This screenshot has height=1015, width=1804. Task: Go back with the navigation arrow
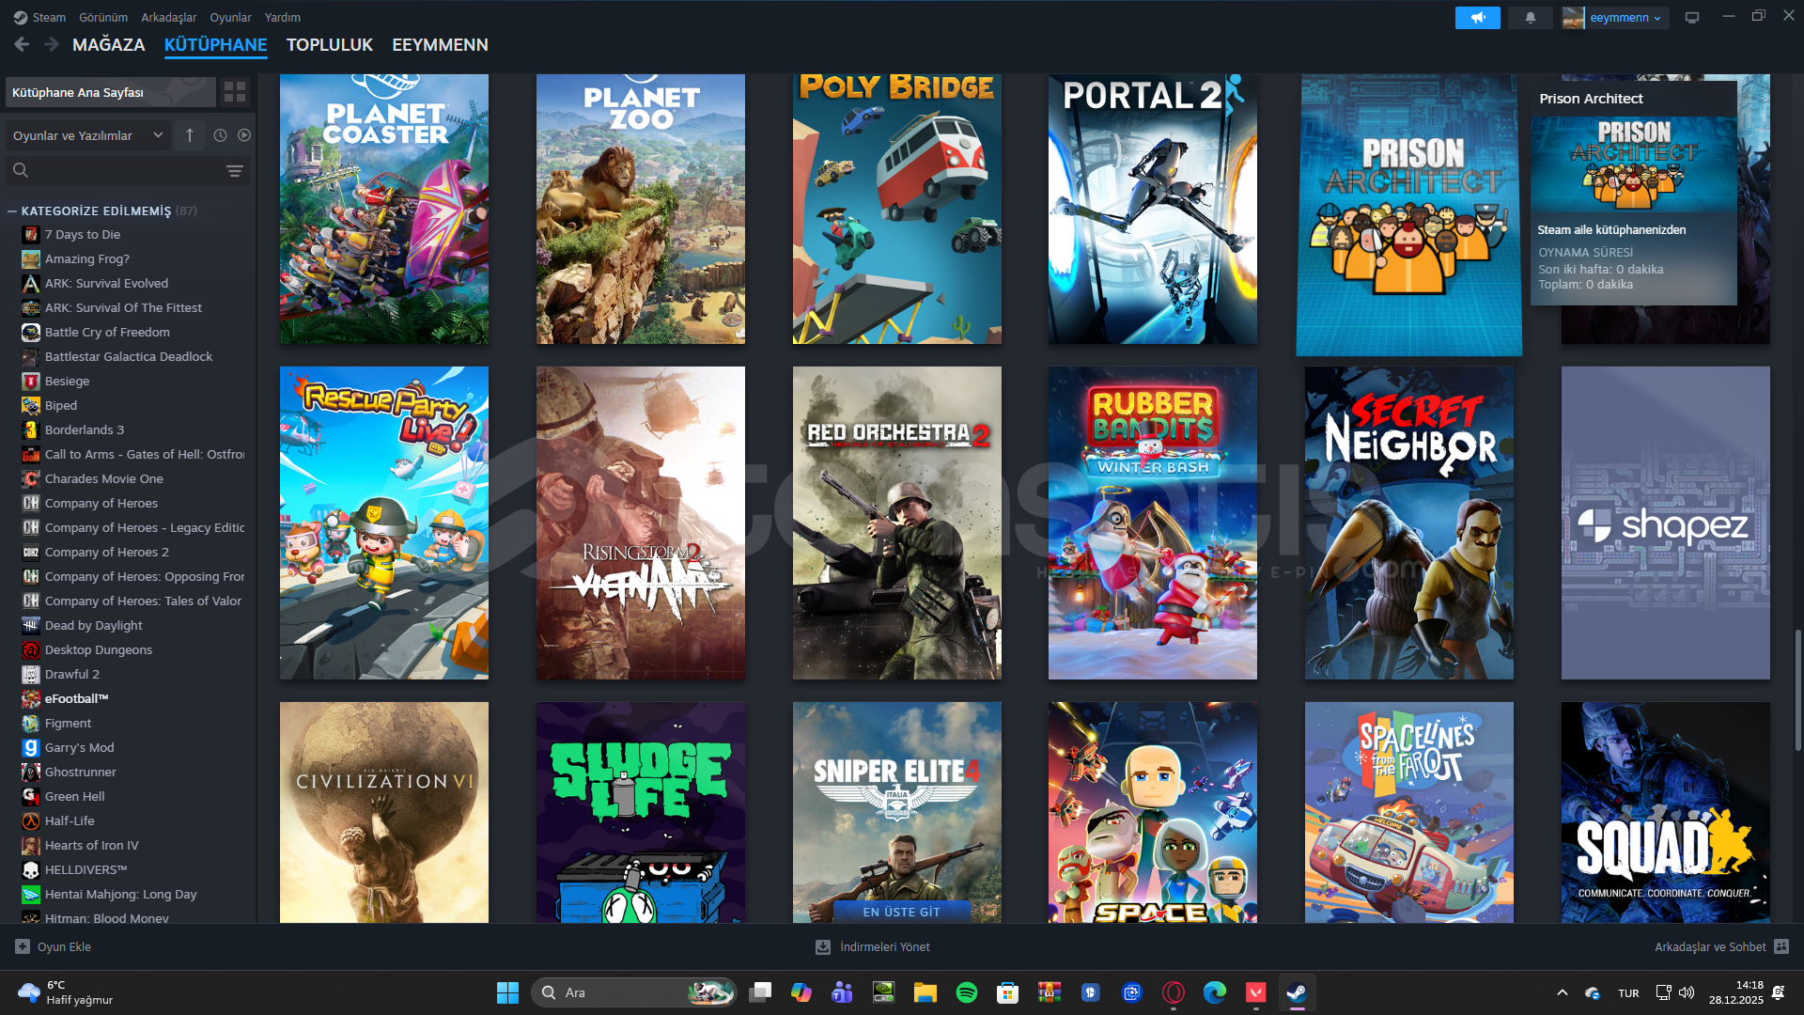22,44
